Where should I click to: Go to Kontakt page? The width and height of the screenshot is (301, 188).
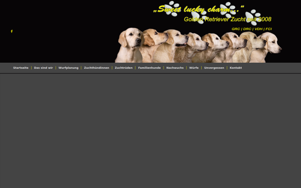pyautogui.click(x=236, y=68)
